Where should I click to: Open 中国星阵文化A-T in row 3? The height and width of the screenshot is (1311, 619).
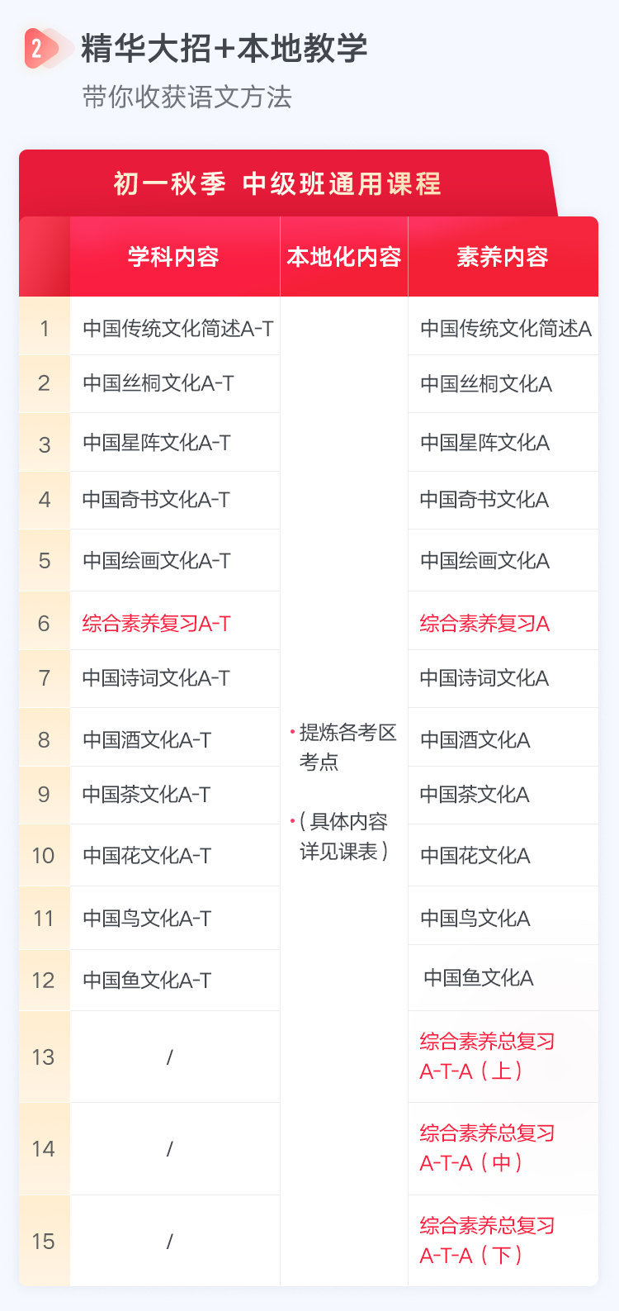click(157, 443)
